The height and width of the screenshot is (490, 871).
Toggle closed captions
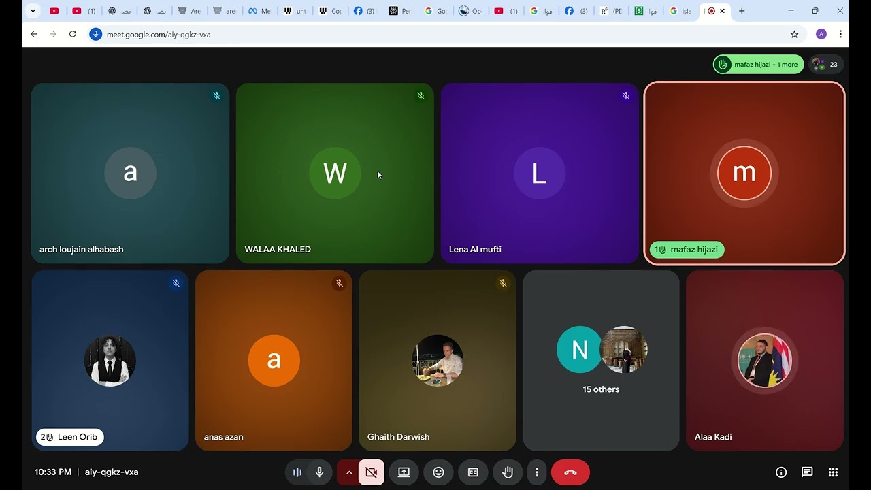click(473, 472)
